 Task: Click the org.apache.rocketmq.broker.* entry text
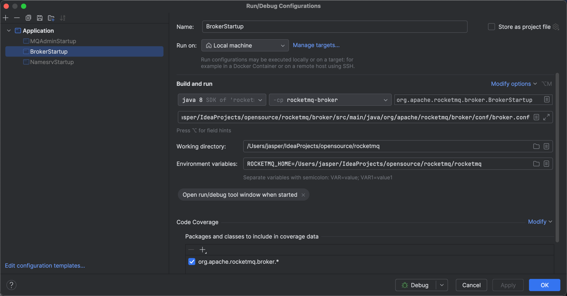(238, 262)
